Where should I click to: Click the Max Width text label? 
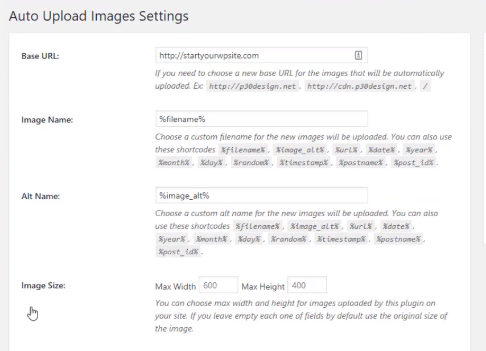click(x=175, y=287)
